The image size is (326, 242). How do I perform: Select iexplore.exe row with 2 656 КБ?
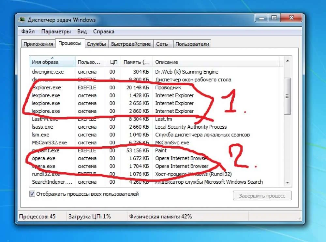tap(156, 103)
